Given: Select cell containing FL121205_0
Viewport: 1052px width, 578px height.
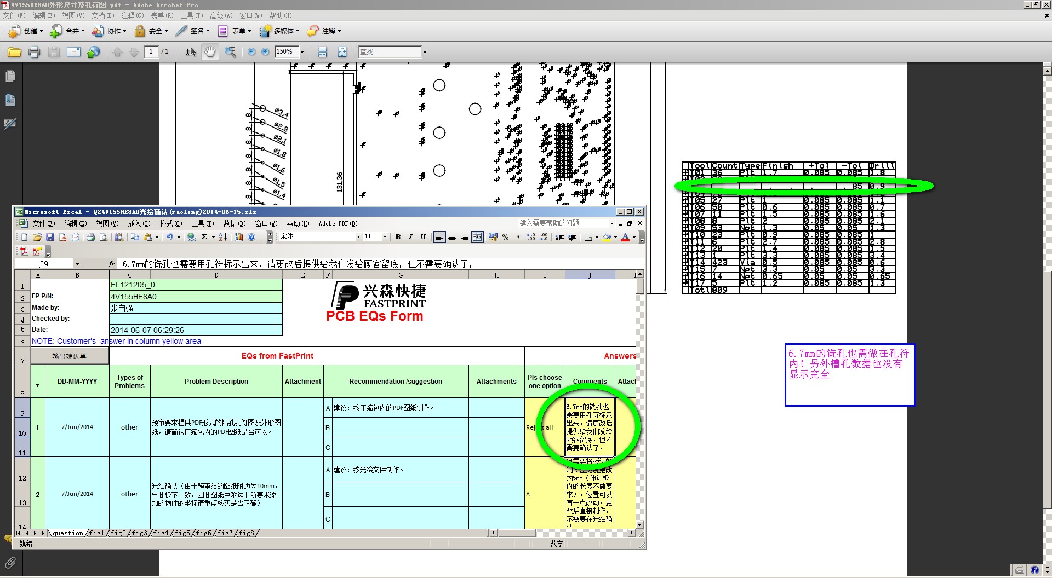Looking at the screenshot, I should [196, 285].
